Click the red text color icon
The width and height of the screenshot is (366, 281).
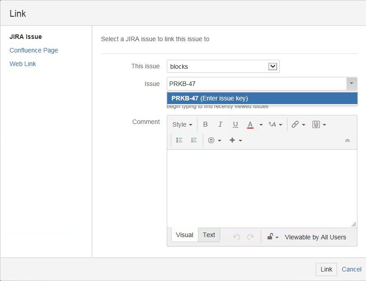point(250,124)
